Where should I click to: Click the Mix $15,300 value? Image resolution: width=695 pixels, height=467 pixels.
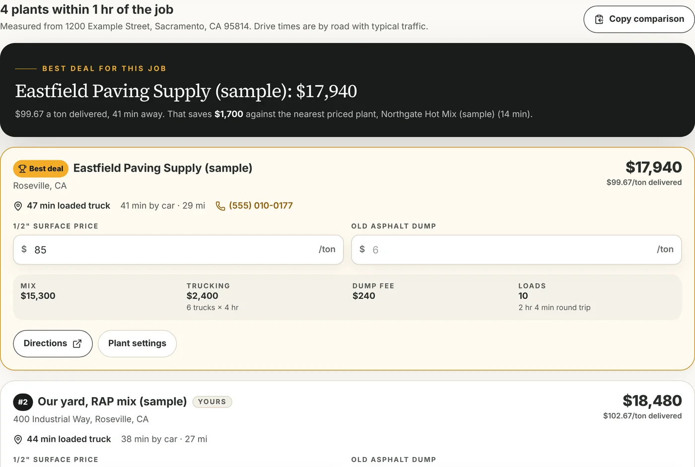click(x=38, y=296)
